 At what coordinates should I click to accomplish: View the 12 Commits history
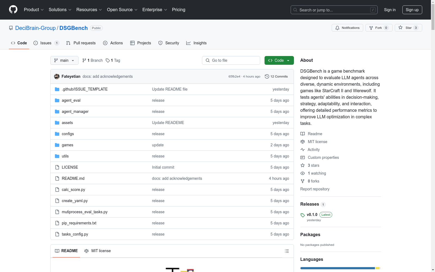[276, 76]
